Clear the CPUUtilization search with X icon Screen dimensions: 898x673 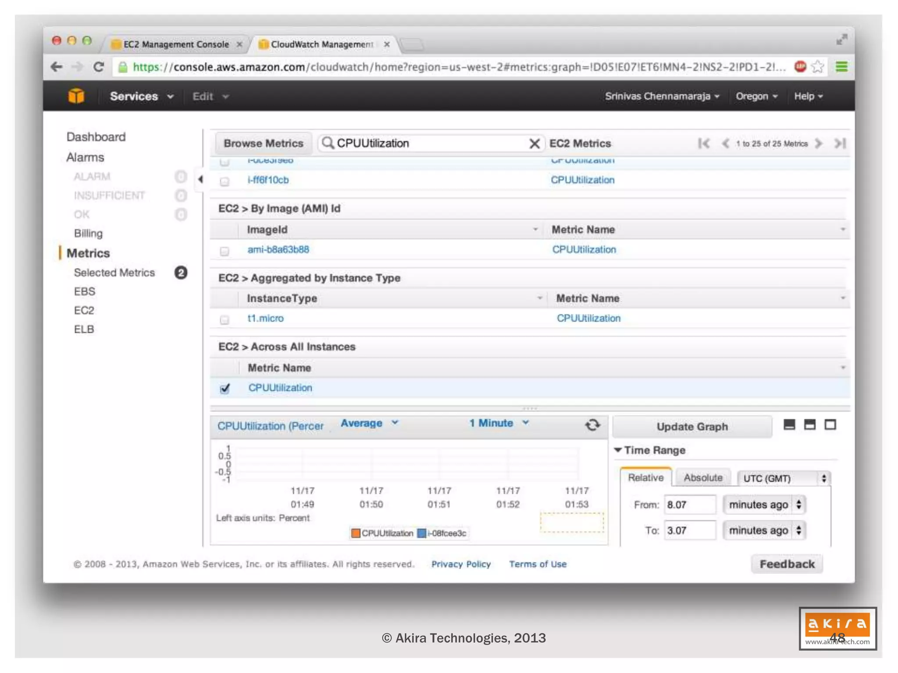[x=534, y=143]
